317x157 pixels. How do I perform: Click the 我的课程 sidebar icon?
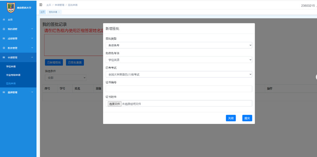(4, 29)
